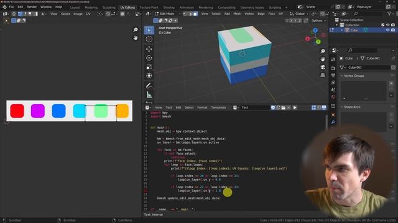Screen dimensions: 398x223
Task: Open the Render menu
Action: (32, 7)
